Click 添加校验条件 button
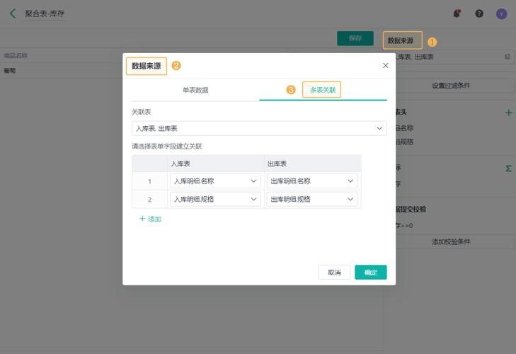This screenshot has height=354, width=516. [451, 241]
